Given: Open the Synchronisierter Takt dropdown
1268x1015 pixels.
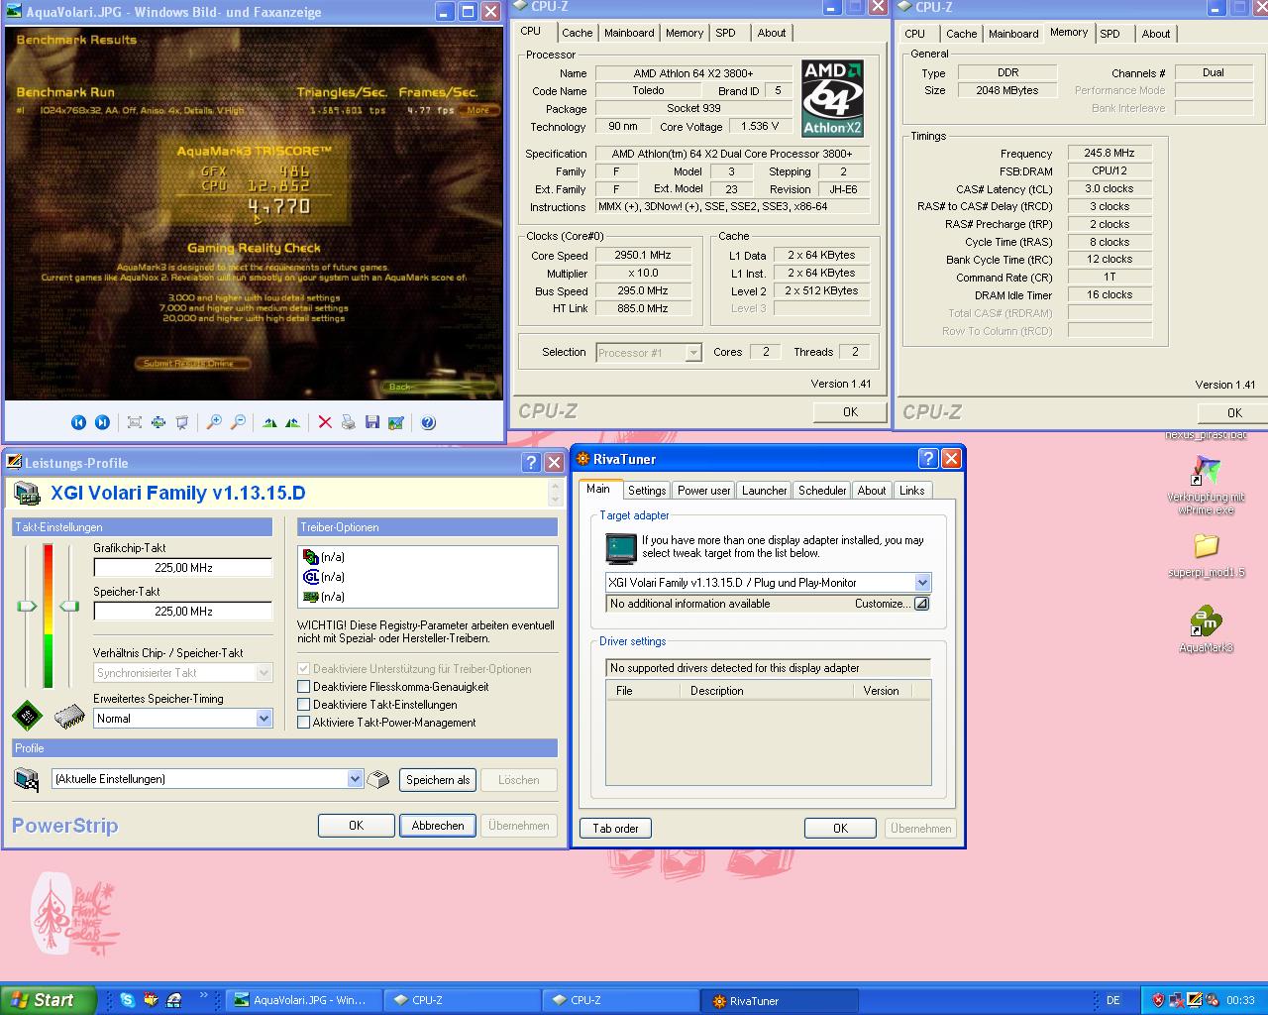Looking at the screenshot, I should [264, 673].
